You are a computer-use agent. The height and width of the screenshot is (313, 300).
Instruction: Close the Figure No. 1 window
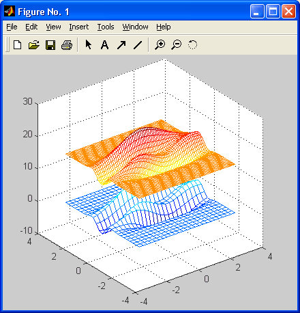point(288,11)
